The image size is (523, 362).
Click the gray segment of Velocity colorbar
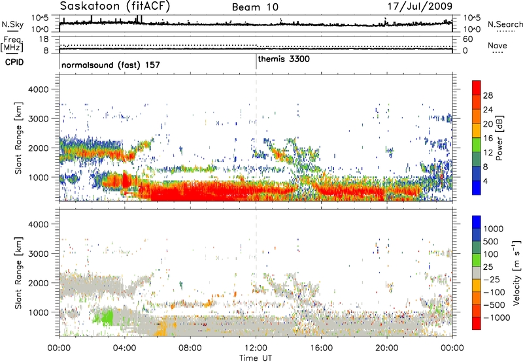tap(477, 272)
